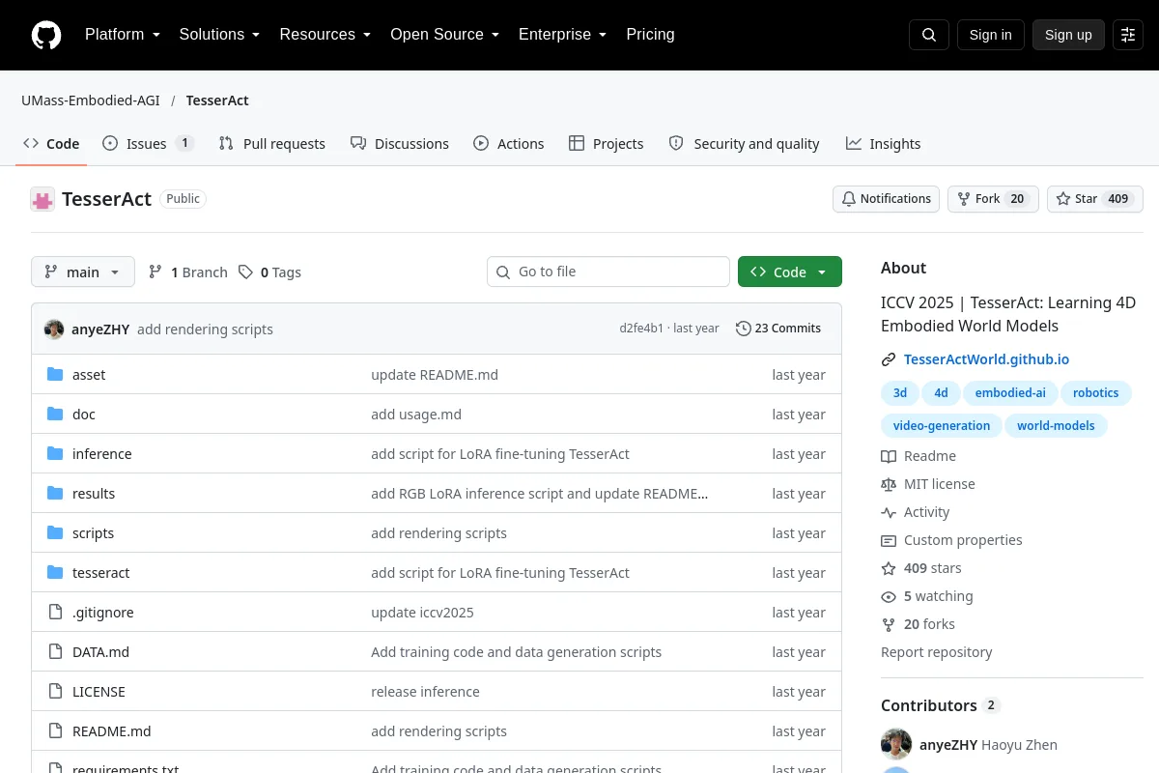Expand the Enterprise menu
Viewport: 1159px width, 773px height.
point(562,35)
